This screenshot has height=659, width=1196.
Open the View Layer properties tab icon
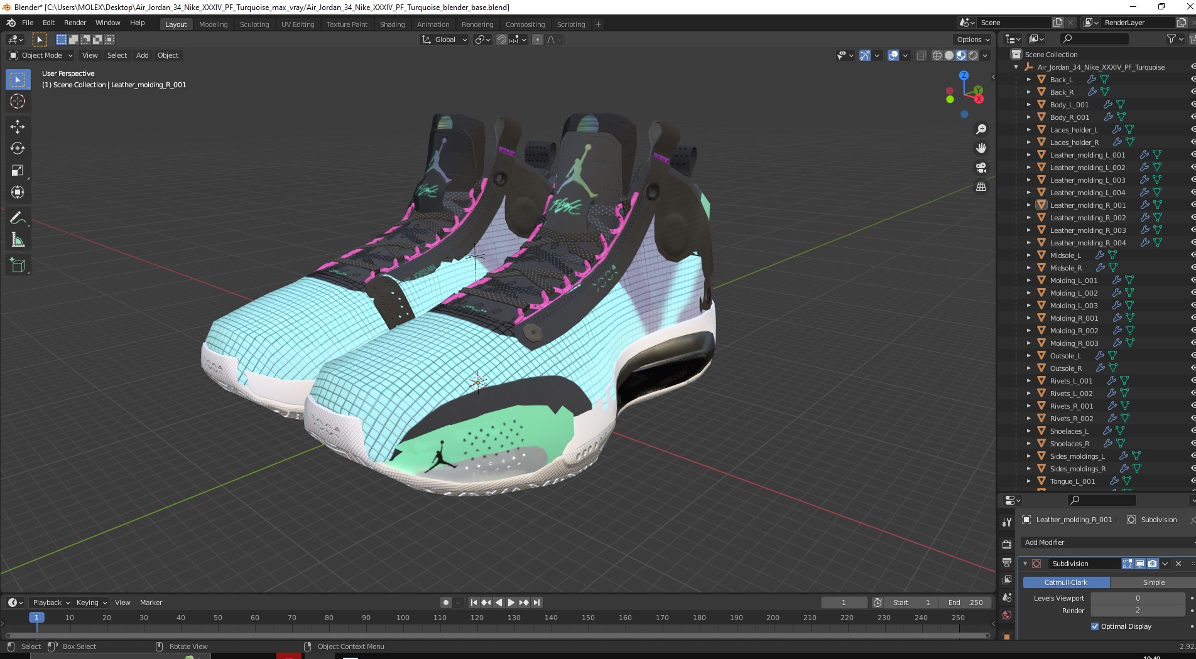[x=1007, y=579]
